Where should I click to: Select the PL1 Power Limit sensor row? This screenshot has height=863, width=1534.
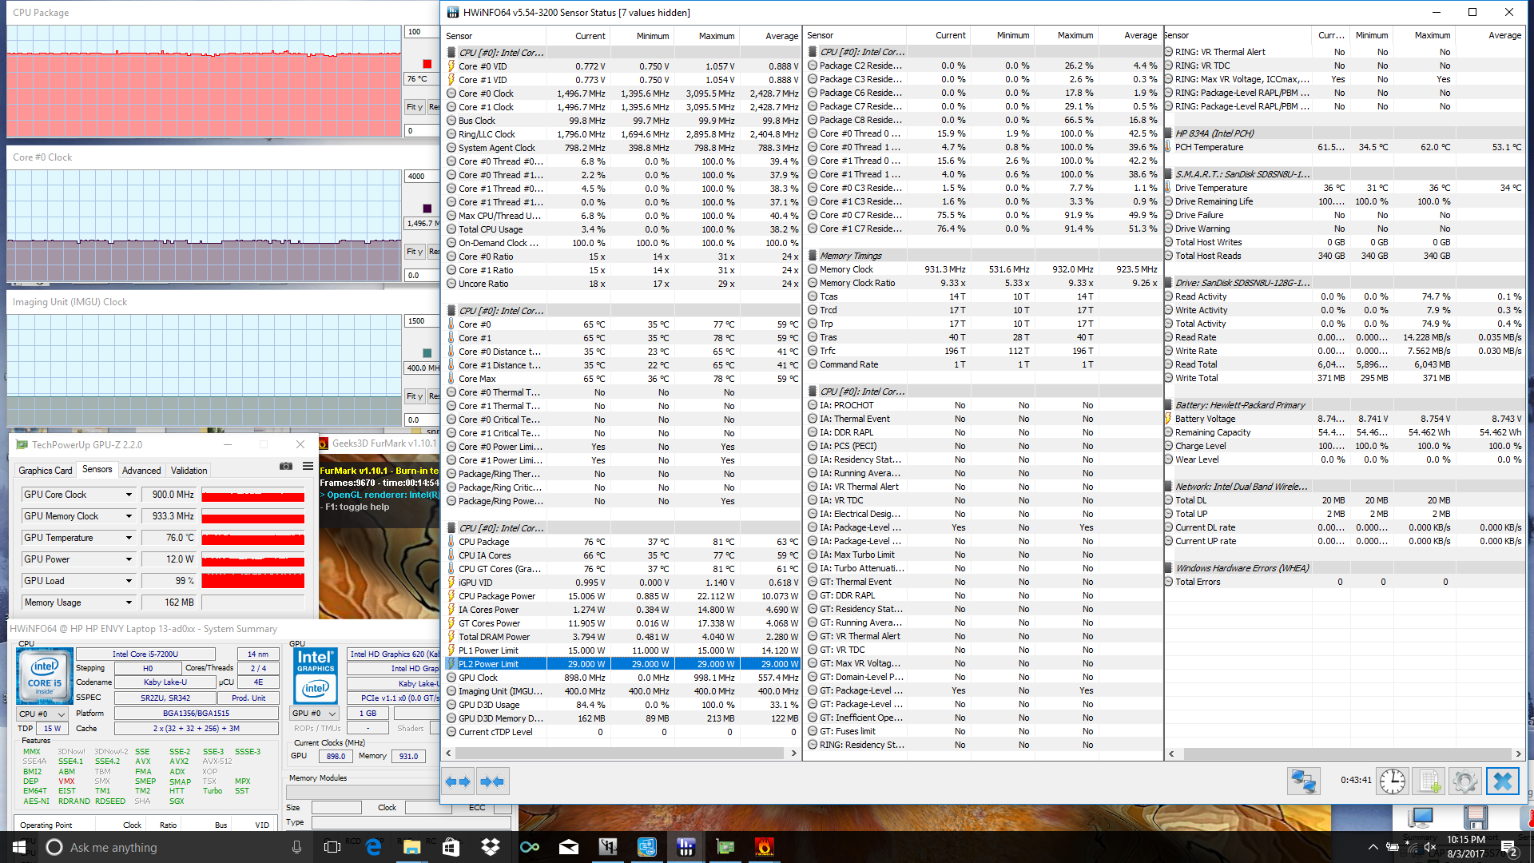[622, 650]
